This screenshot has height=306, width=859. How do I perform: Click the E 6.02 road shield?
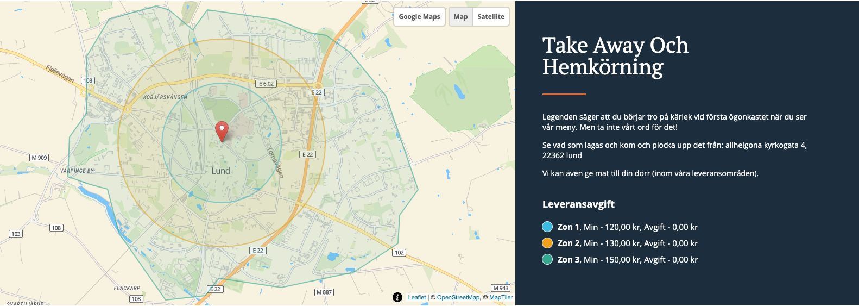point(266,84)
